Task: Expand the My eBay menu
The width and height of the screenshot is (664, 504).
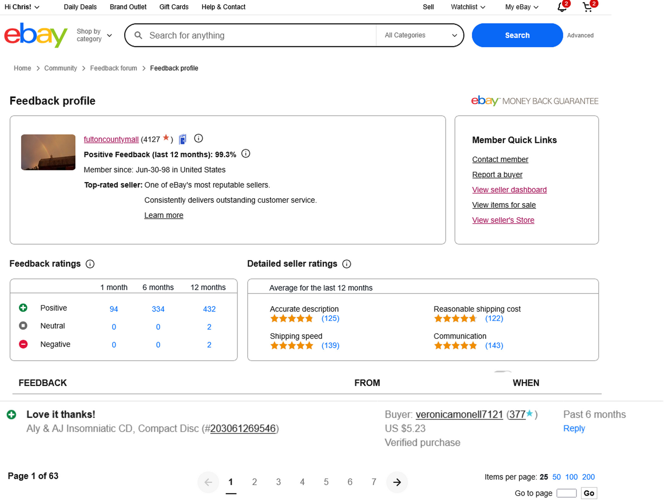Action: coord(522,7)
